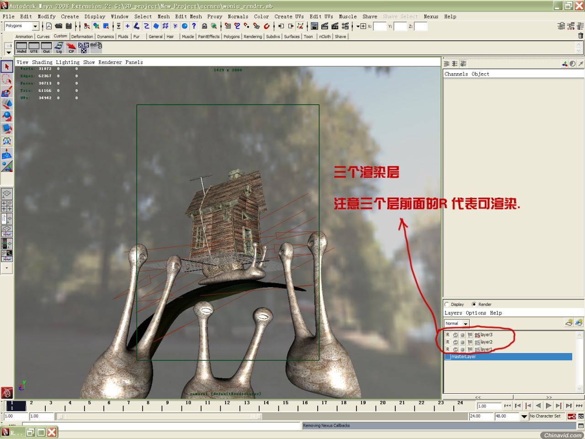Image resolution: width=585 pixels, height=439 pixels.
Task: Toggle the R renderable flag of layer3
Action: (447, 335)
